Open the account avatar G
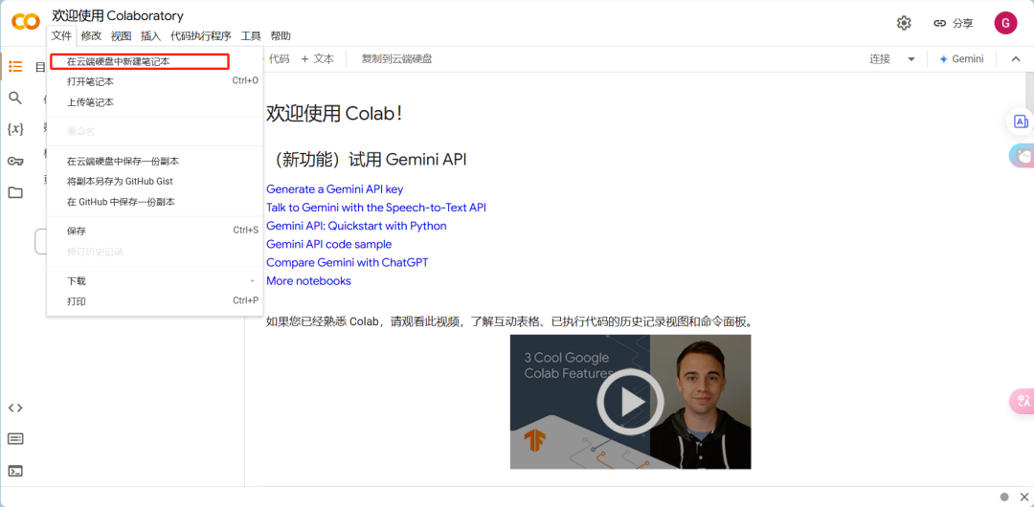Image resolution: width=1034 pixels, height=507 pixels. (x=1005, y=23)
